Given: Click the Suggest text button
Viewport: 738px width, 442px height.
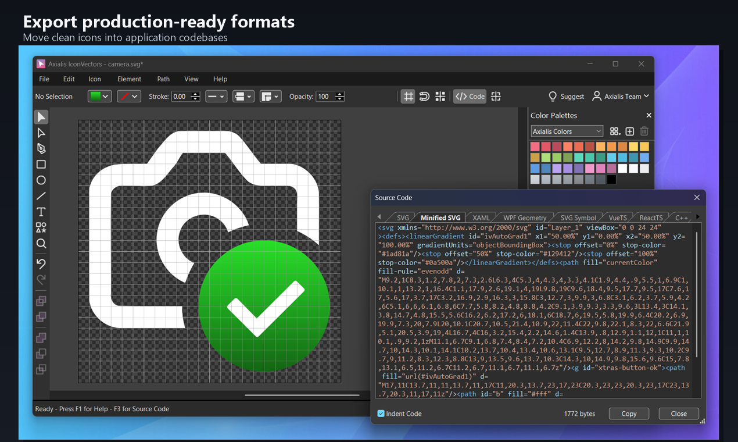Looking at the screenshot, I should [x=572, y=97].
